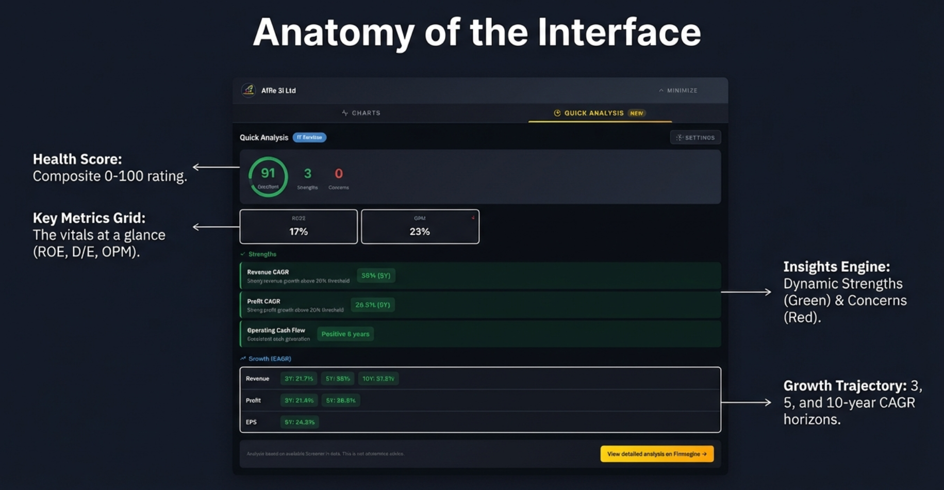Click View detailed analysis button
The image size is (944, 490).
[657, 454]
